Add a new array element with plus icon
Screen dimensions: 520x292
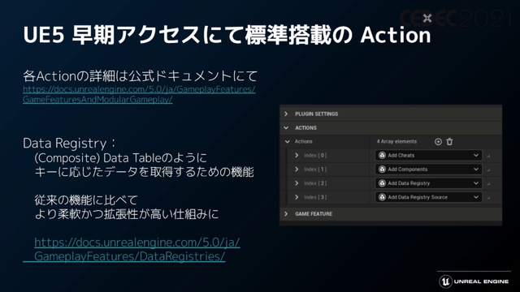click(438, 142)
